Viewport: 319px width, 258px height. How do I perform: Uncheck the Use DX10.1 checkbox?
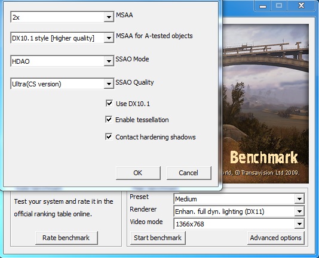point(109,103)
